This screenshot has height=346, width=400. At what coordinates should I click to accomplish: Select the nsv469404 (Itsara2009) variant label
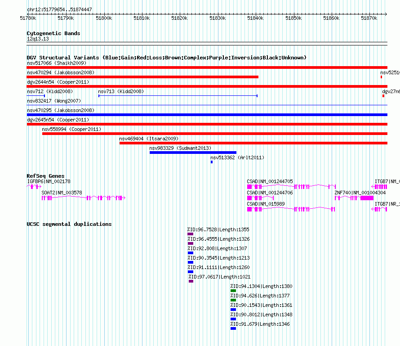[x=149, y=139]
